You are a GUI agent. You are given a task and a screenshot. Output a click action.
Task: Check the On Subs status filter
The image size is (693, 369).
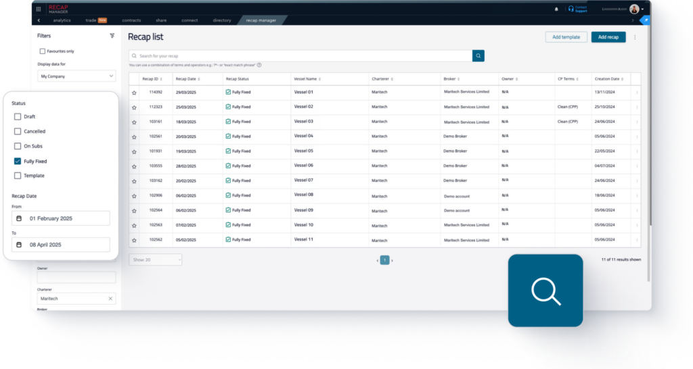coord(18,146)
